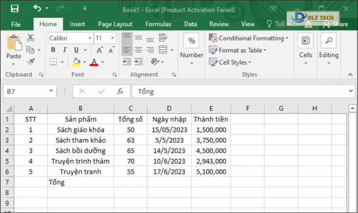358x213 pixels.
Task: Open the Cells group button
Action: tap(306, 49)
